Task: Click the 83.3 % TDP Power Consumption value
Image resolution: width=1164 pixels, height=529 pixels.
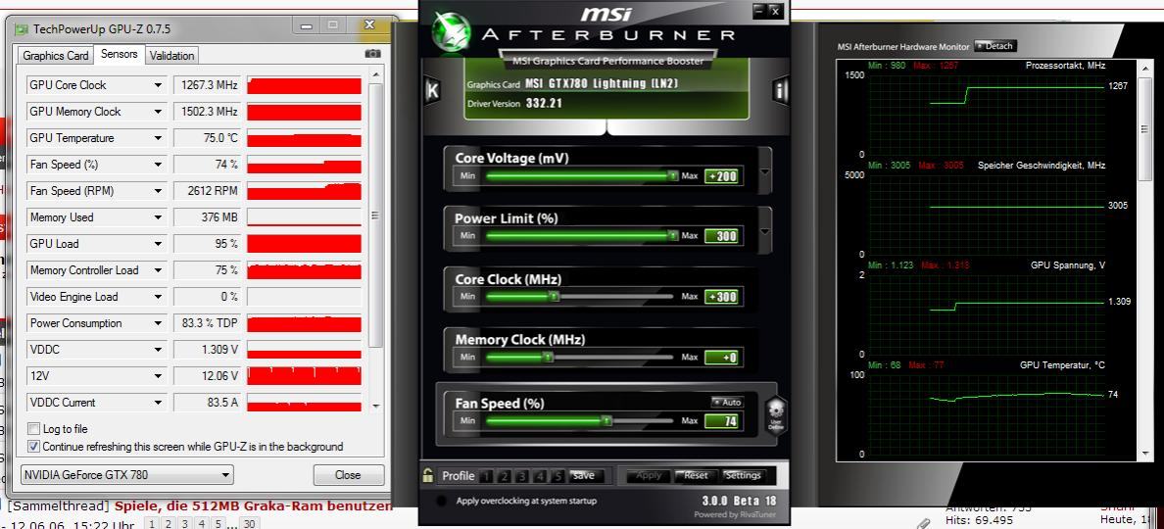Action: coord(209,323)
